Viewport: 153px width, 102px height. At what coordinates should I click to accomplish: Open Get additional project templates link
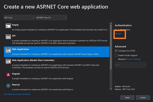point(17,94)
